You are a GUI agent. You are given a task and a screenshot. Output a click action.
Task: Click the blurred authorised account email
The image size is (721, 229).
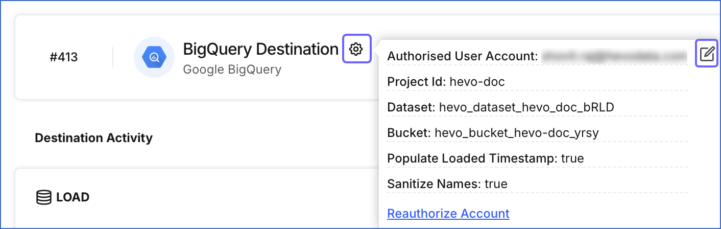(614, 56)
